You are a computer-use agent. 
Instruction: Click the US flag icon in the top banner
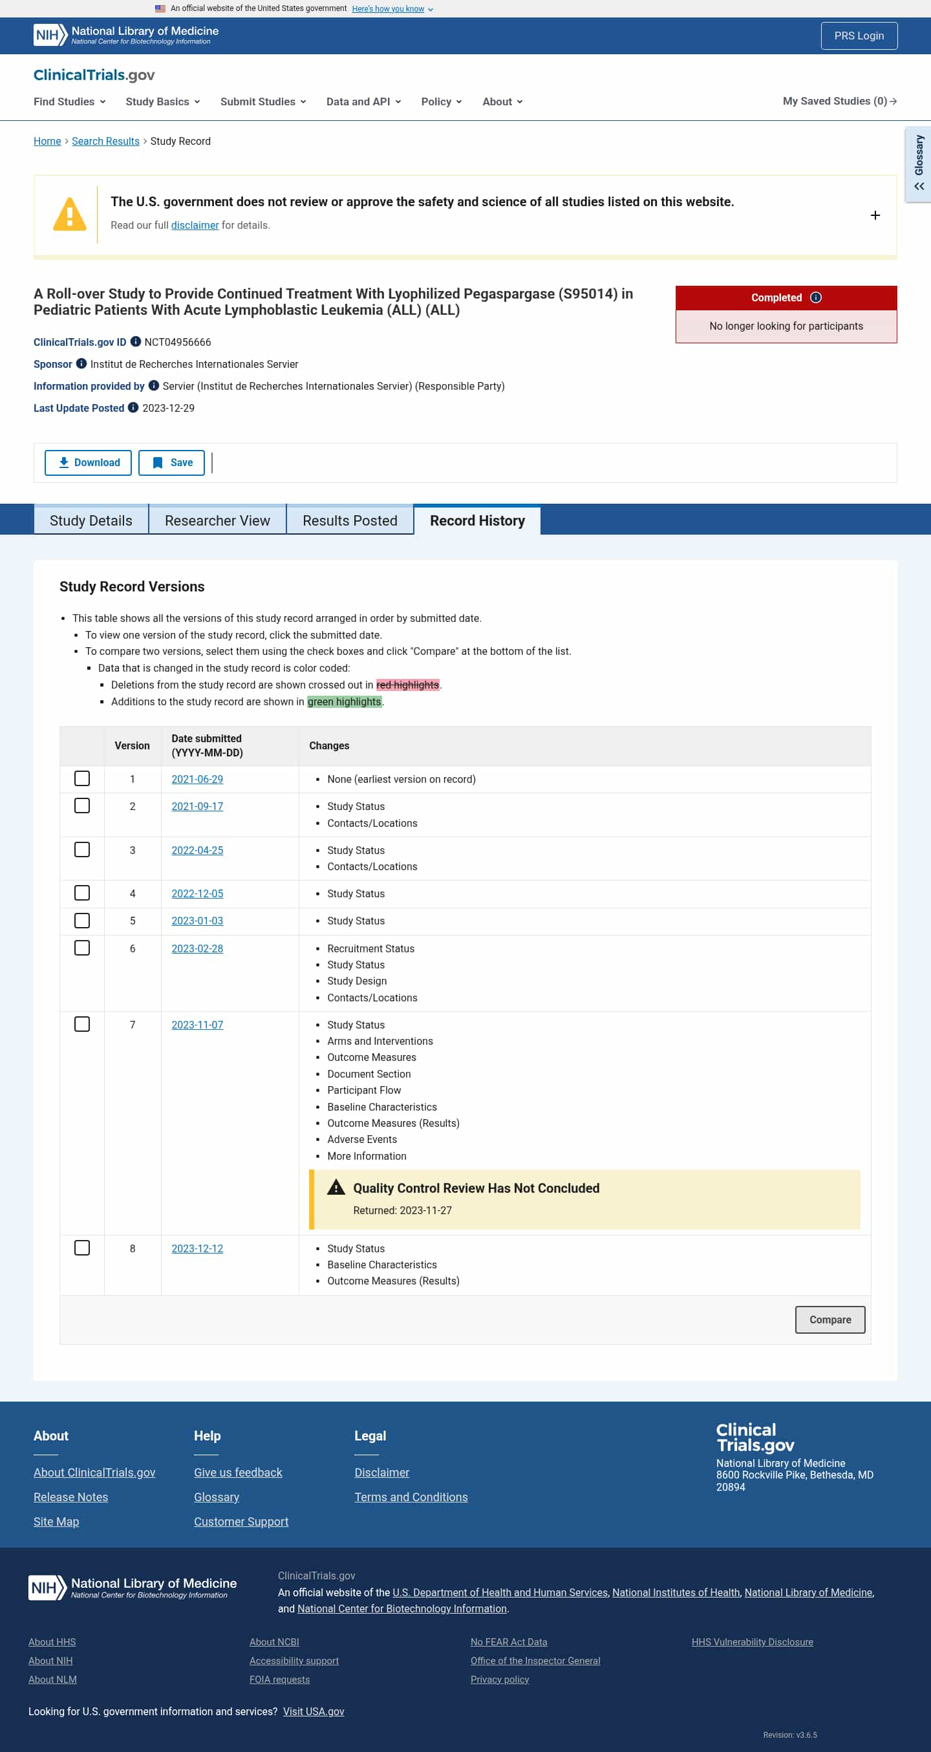tap(160, 9)
